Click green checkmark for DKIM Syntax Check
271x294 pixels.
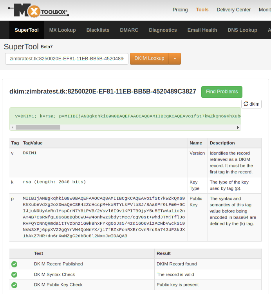point(14,275)
